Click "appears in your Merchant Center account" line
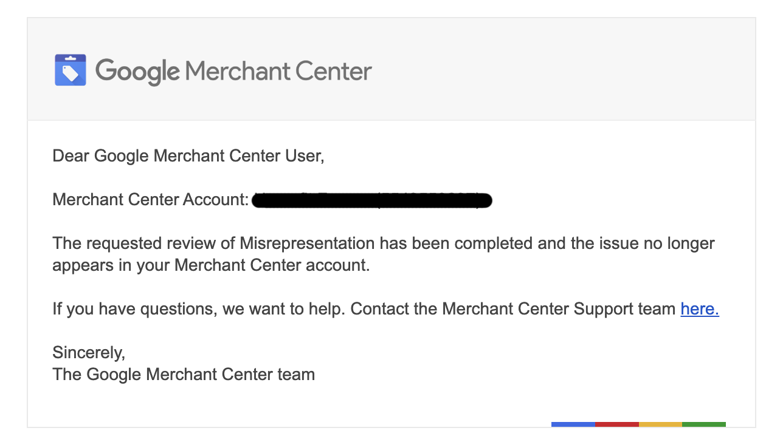Image resolution: width=766 pixels, height=442 pixels. coord(211,265)
